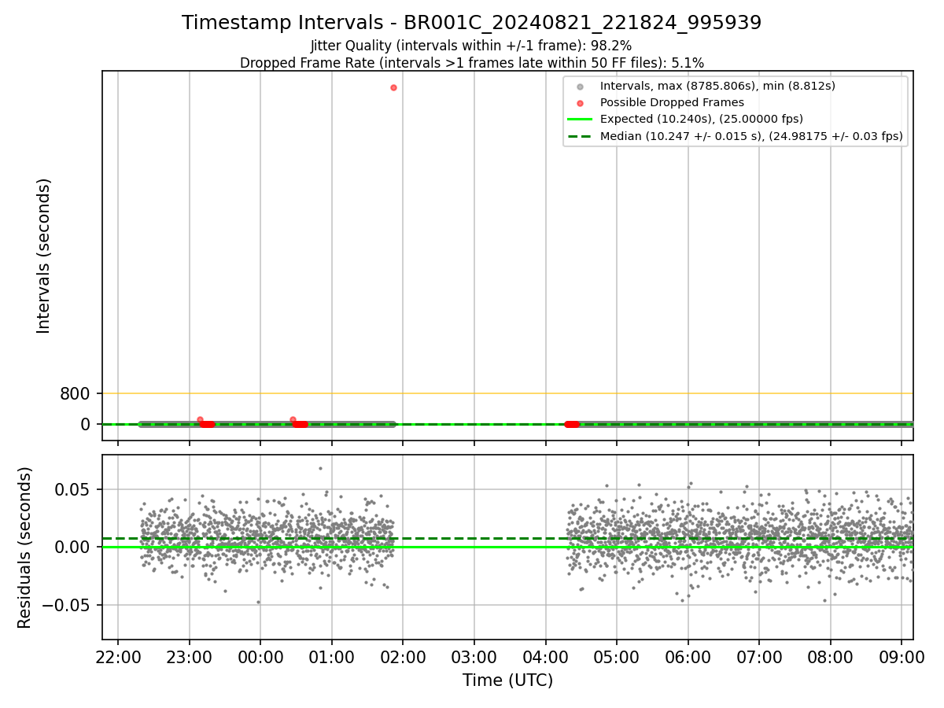Image resolution: width=944 pixels, height=708 pixels.
Task: Click the '09:00' x-axis tick label
Action: [x=902, y=656]
